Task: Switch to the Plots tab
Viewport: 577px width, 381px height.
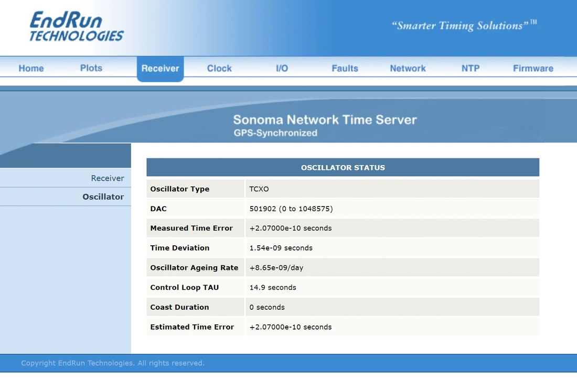Action: [x=91, y=68]
